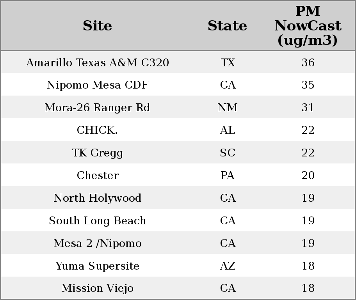Click the North Holywood site name
The width and height of the screenshot is (356, 300).
(x=97, y=198)
